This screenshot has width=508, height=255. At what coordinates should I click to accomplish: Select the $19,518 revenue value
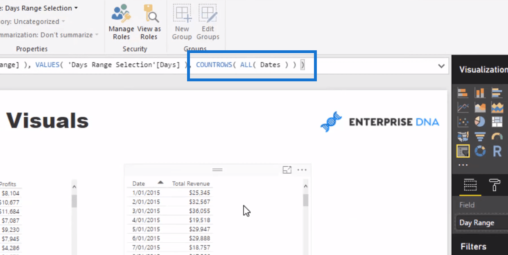[199, 220]
